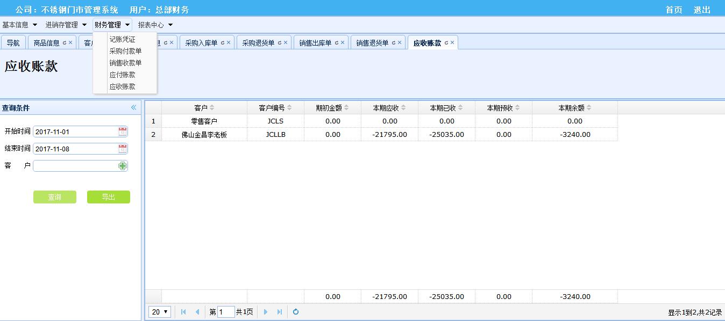Refresh the 销售出库单 tab
This screenshot has width=725, height=321.
click(x=336, y=43)
